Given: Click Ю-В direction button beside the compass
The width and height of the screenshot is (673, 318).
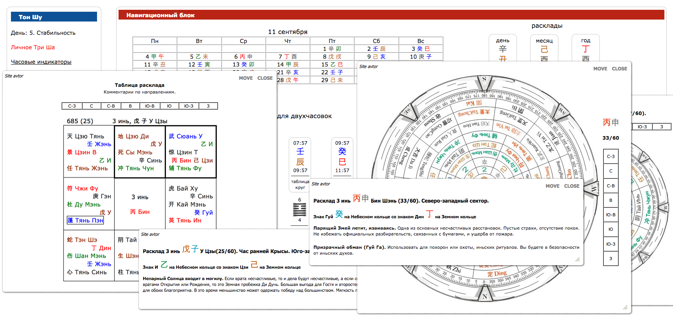Looking at the screenshot, I should 611,215.
